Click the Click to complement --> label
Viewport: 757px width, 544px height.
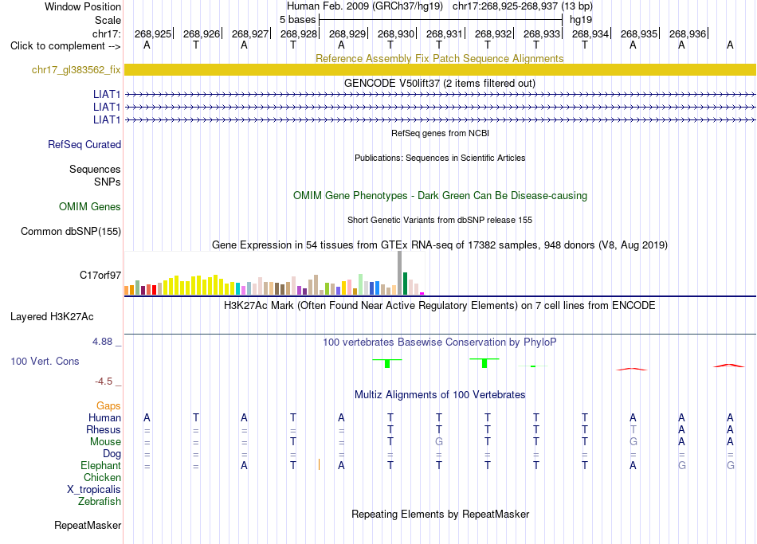(x=65, y=46)
